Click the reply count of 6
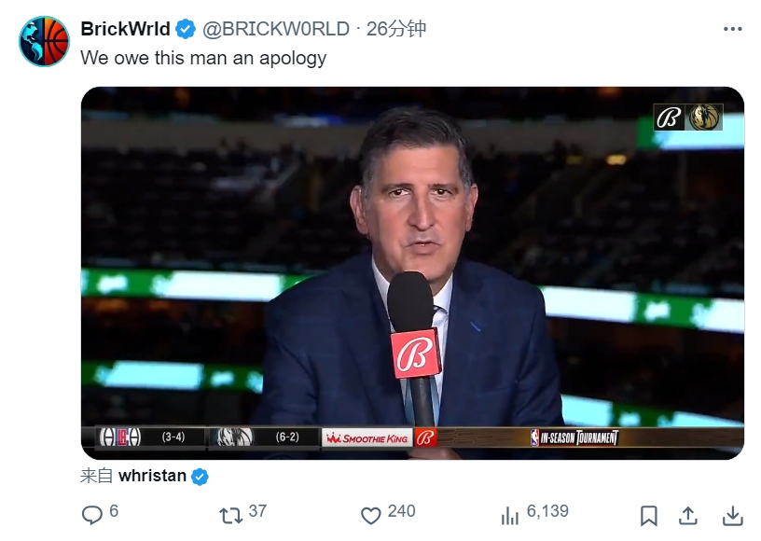This screenshot has width=761, height=541. (114, 512)
